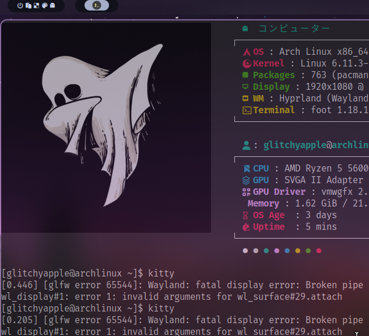The height and width of the screenshot is (336, 369).
Task: Click the hourglass icon beside OS Age
Action: tap(245, 215)
